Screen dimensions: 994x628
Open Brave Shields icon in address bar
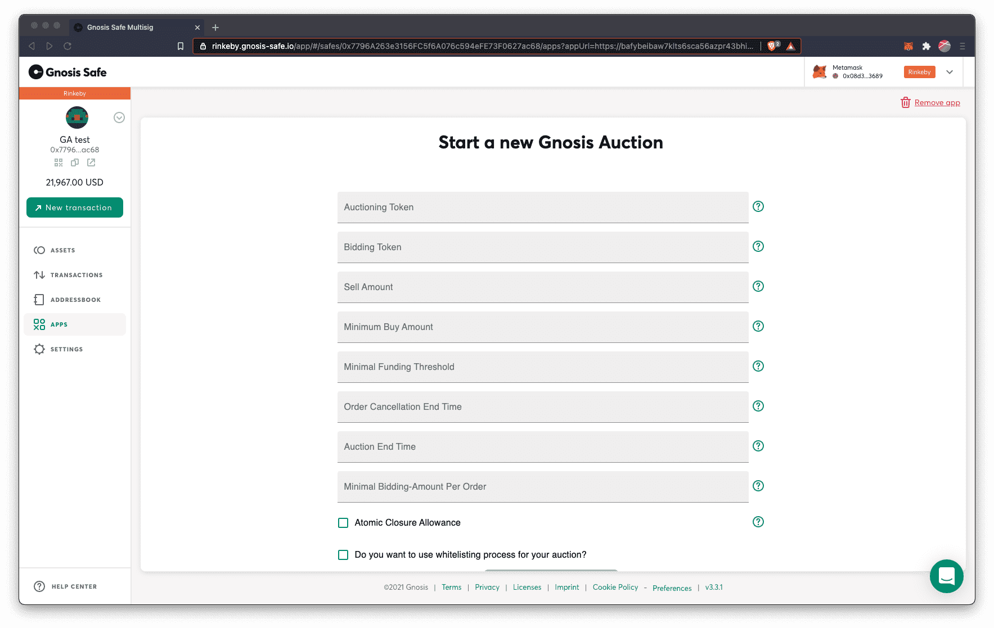(x=773, y=46)
